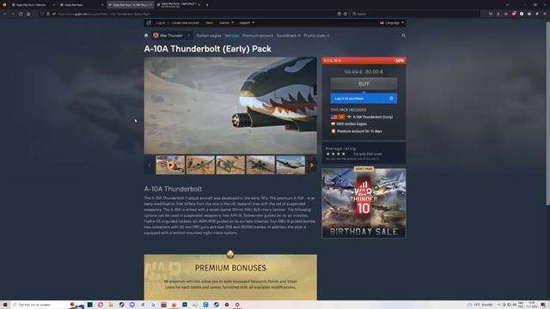Open the Promo-code external link
The image size is (550, 309).
316,36
